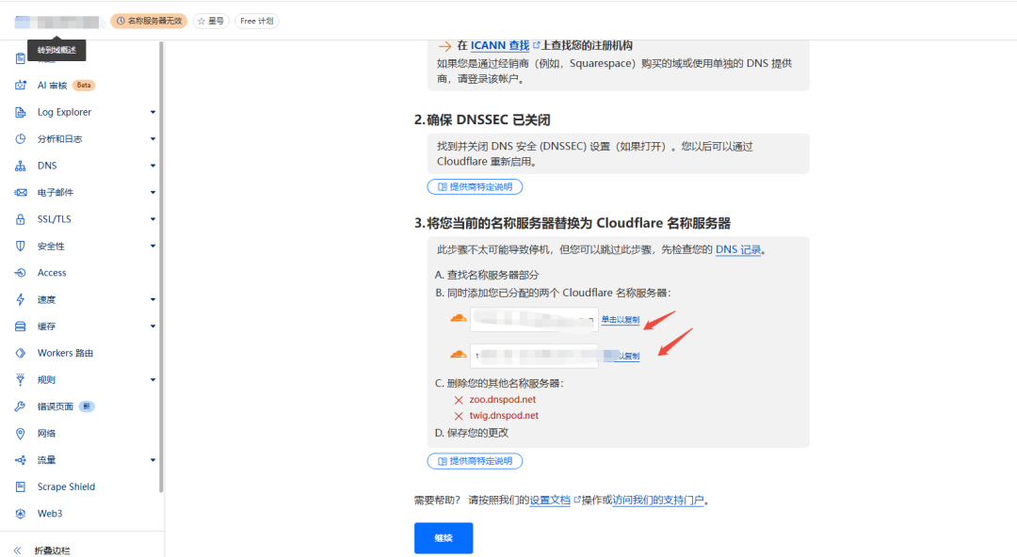Click the 规则 funnel icon

click(21, 380)
